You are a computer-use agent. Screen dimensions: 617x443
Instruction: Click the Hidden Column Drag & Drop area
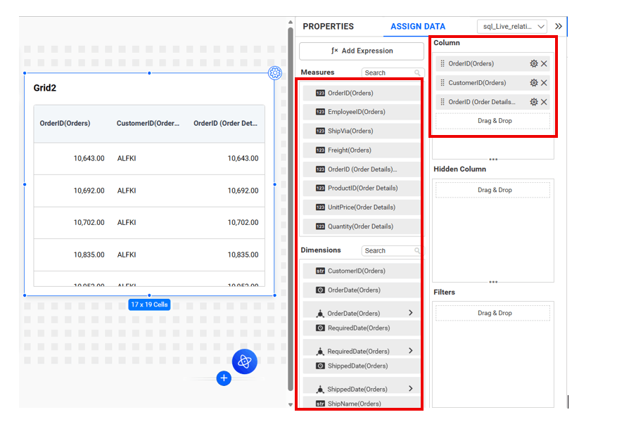(492, 190)
